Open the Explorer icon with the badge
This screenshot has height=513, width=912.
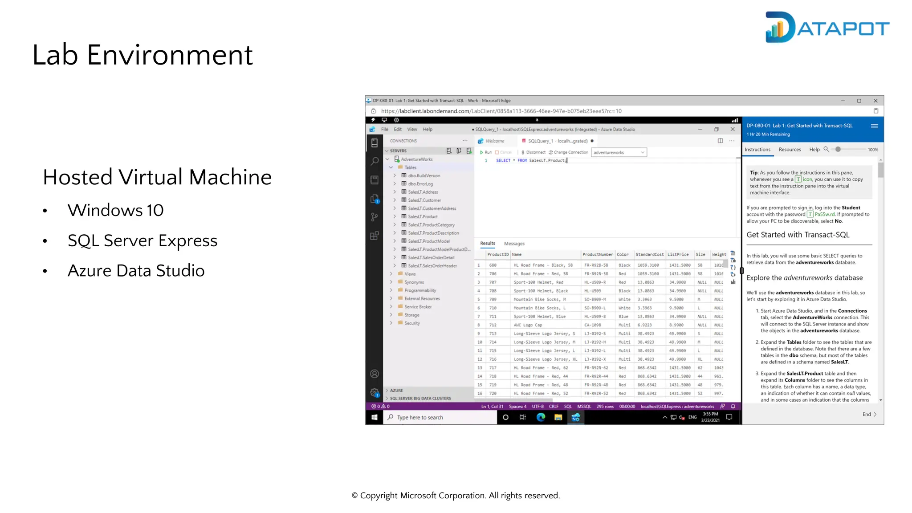point(375,199)
